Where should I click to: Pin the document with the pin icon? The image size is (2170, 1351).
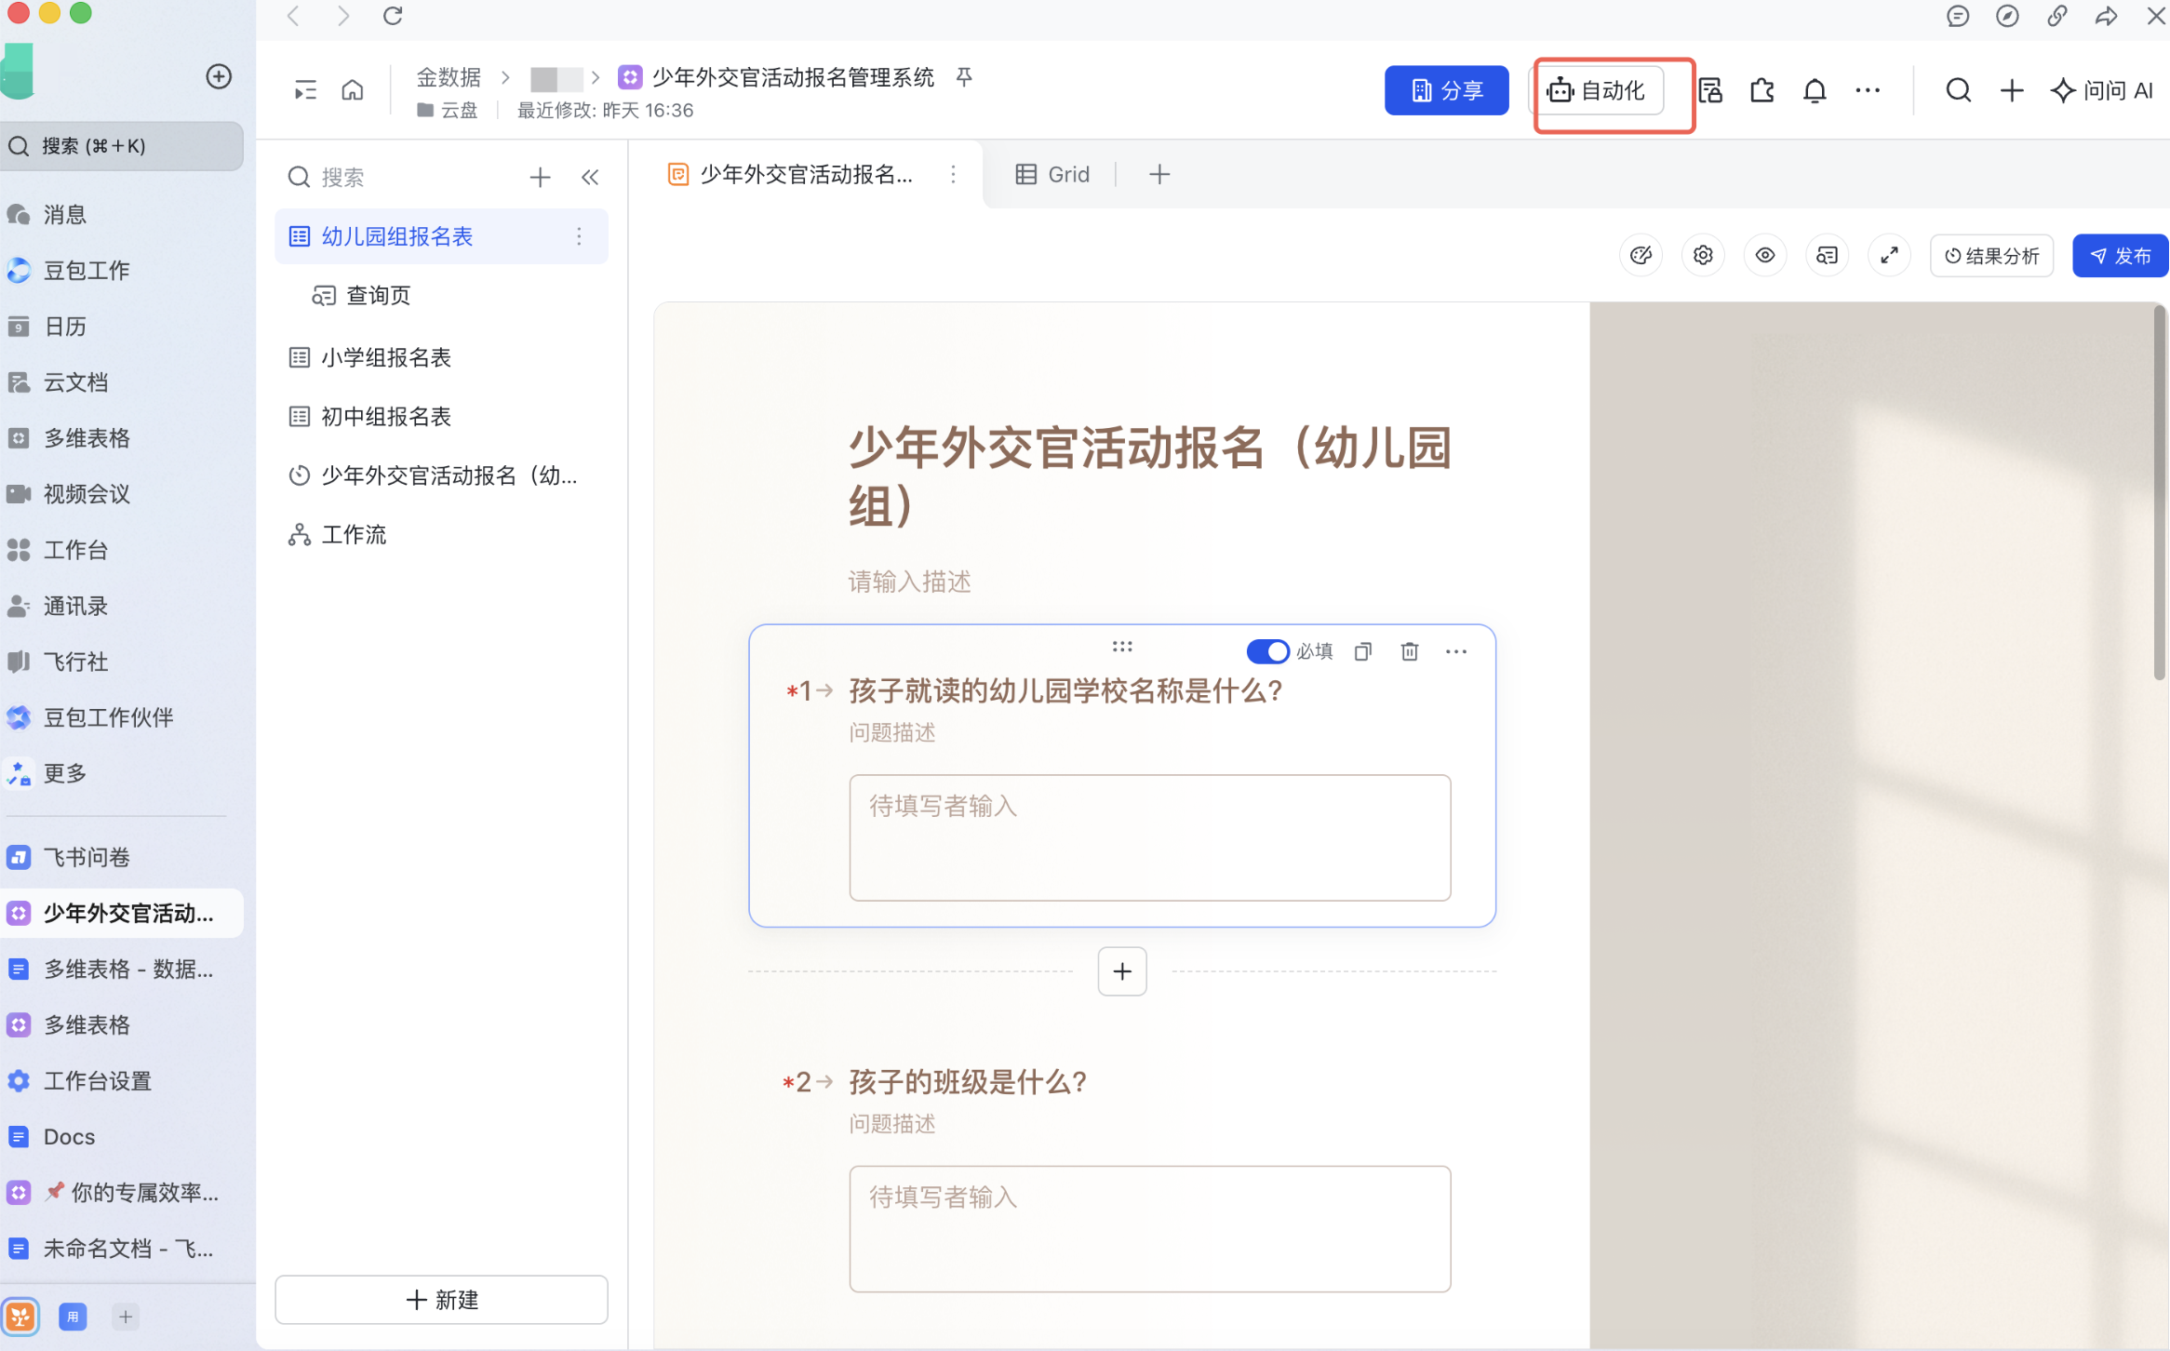click(x=964, y=77)
